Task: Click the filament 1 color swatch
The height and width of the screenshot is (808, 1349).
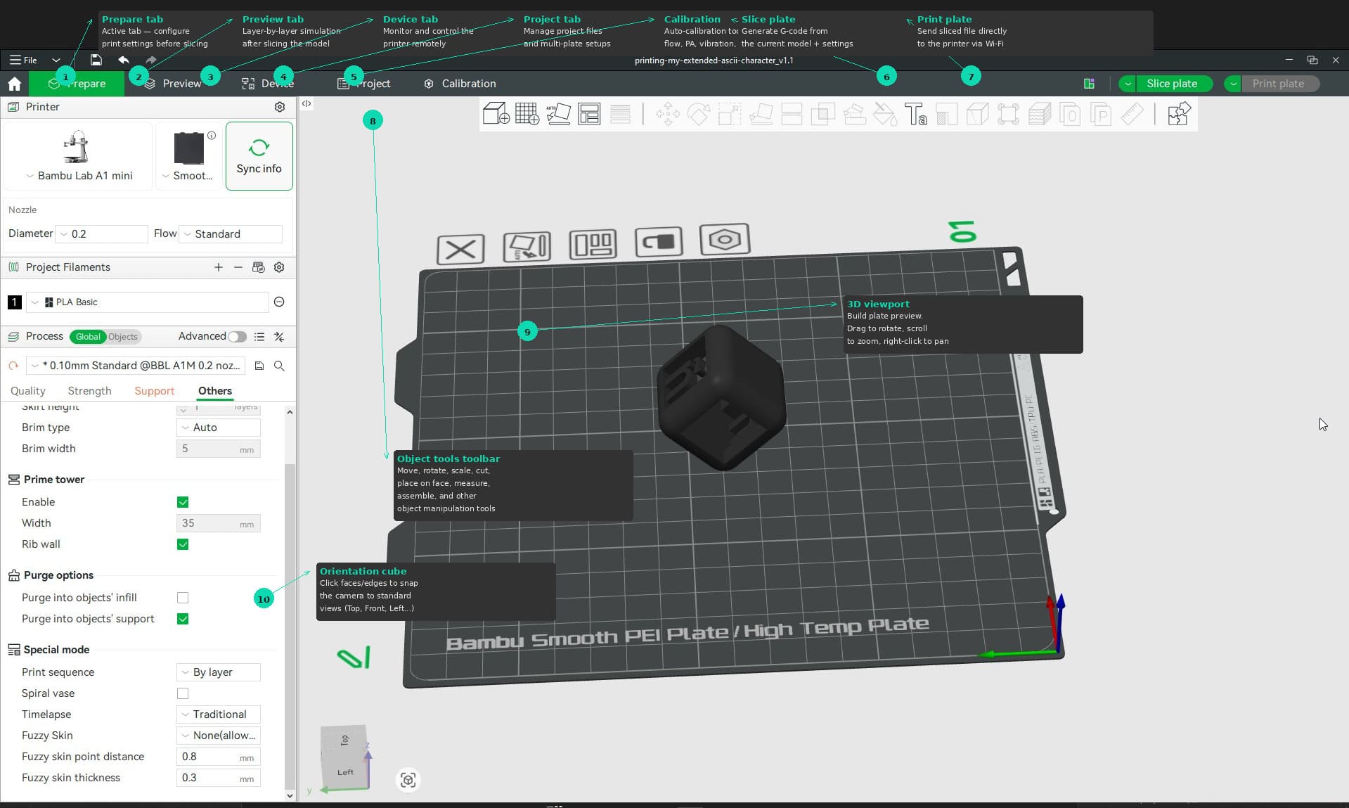Action: point(13,302)
